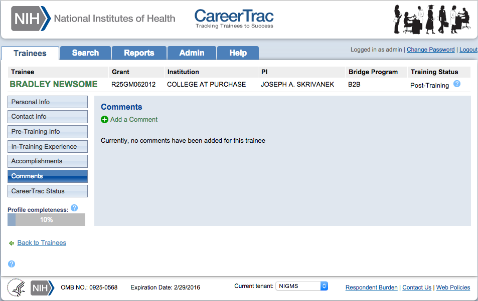Viewport: 478px width, 301px height.
Task: Click the HHS eagle seal in the footer
Action: [x=17, y=287]
